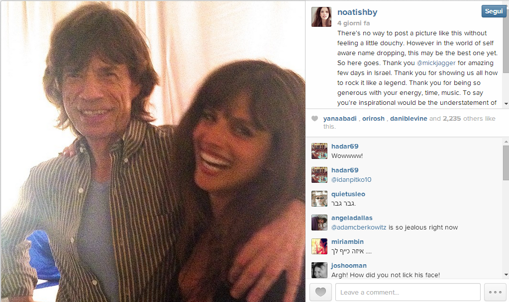Type in the Leave a comment field

(407, 292)
